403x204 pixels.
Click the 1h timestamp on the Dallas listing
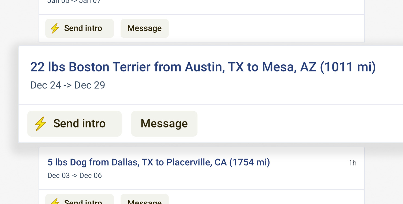click(352, 163)
